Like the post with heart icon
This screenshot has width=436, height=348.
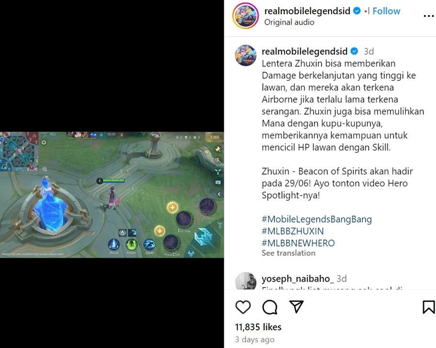pyautogui.click(x=243, y=307)
